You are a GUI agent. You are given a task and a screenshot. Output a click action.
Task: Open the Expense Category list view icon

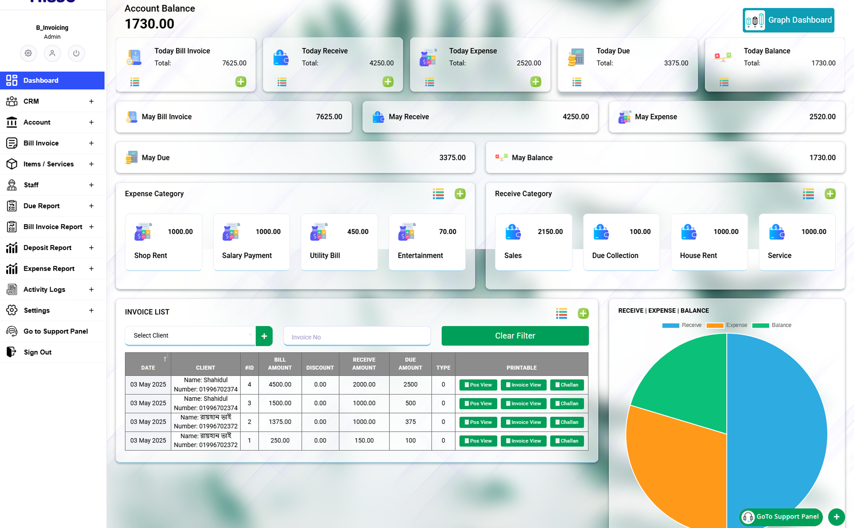(x=438, y=194)
